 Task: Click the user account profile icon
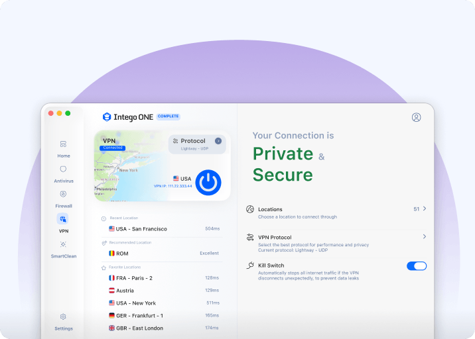click(416, 117)
